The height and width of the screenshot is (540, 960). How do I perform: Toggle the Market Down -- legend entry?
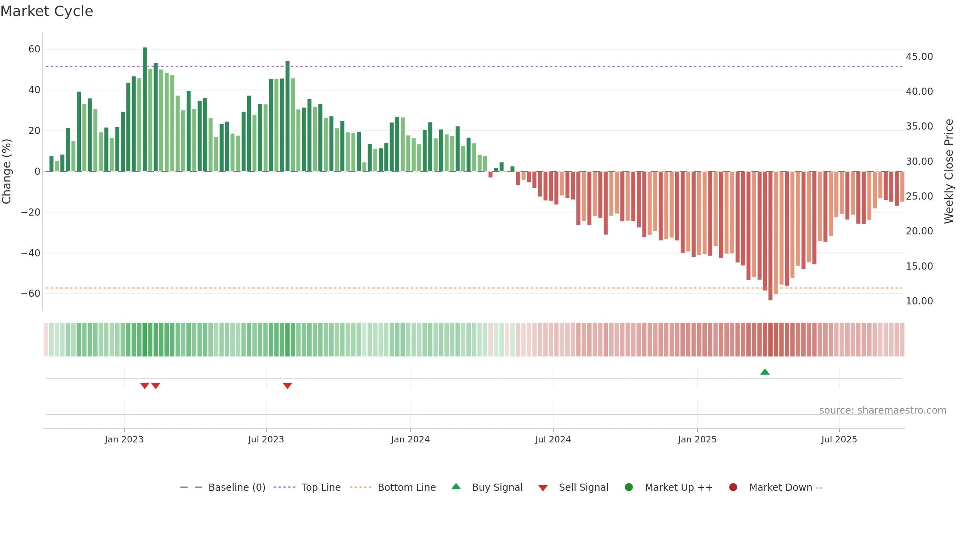776,488
